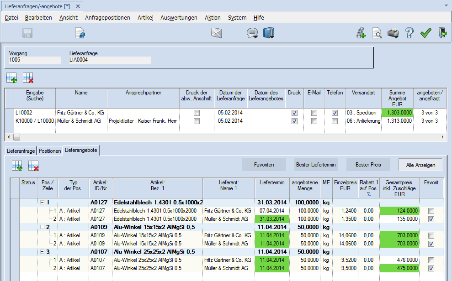Add supplier row with upper table-plus icon
The width and height of the screenshot is (452, 281).
[x=11, y=78]
